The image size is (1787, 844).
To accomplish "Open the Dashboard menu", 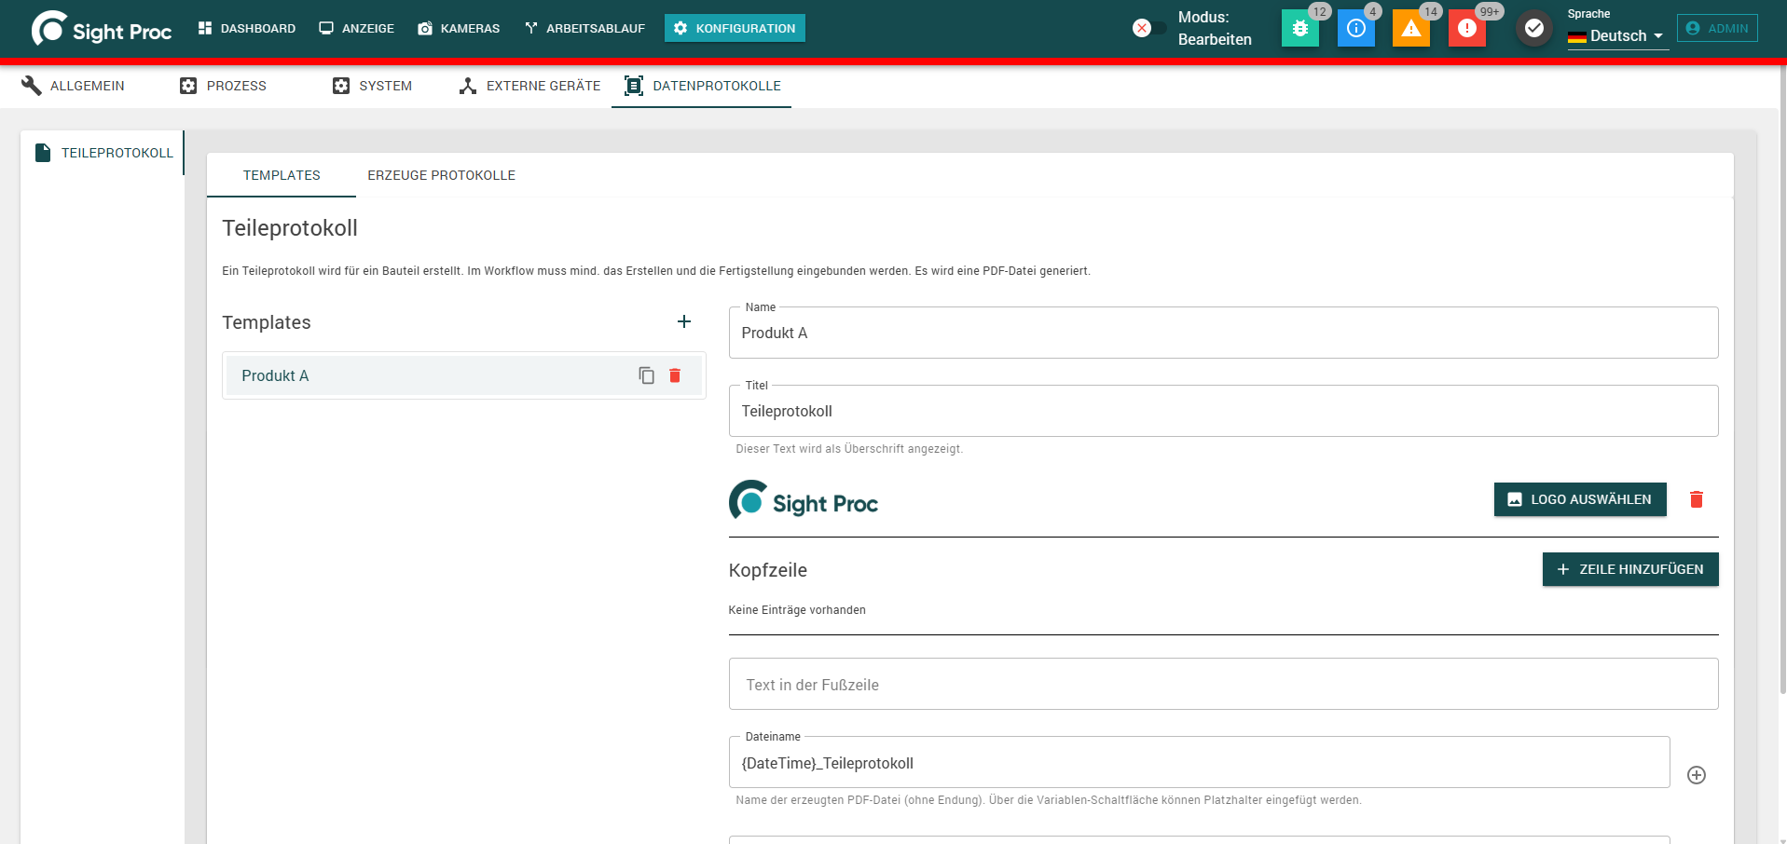I will click(247, 28).
